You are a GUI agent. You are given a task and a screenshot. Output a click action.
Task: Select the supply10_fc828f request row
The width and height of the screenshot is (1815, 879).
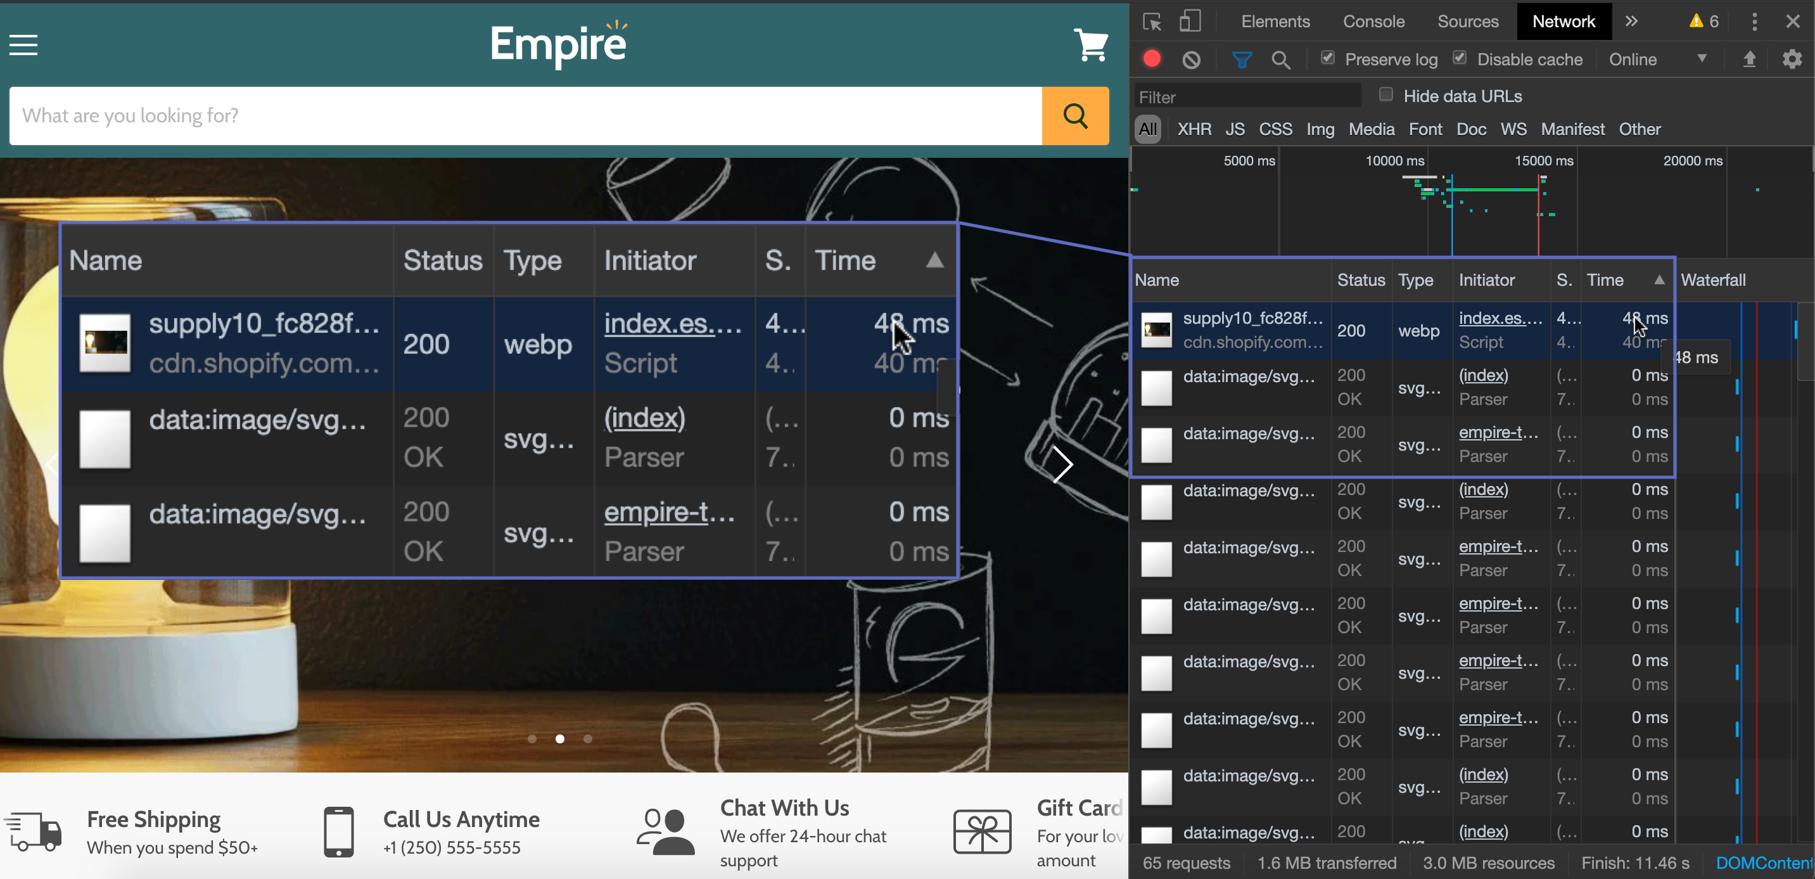click(x=1402, y=331)
